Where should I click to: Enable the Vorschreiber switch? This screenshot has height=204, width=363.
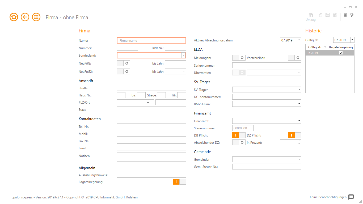(x=295, y=58)
